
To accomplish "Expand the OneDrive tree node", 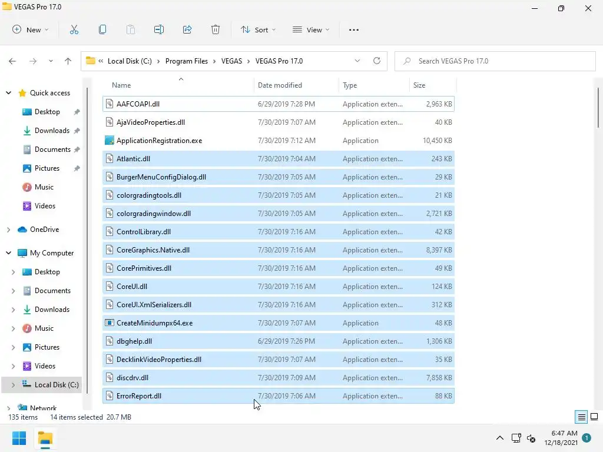I will [x=8, y=230].
